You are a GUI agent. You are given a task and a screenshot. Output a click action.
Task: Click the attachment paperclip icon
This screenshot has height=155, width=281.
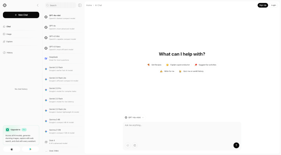[x=128, y=145]
